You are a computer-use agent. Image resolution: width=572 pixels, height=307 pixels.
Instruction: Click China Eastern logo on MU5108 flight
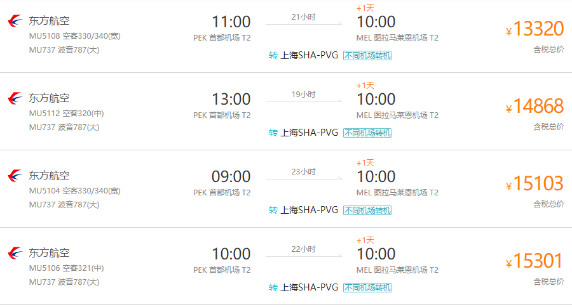pos(15,21)
